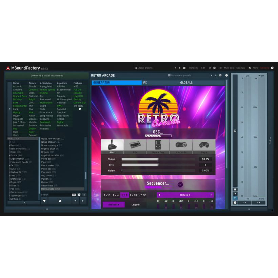Open the Octave 1 dropdown
Viewport: 278px width, 278px height.
coord(185,195)
